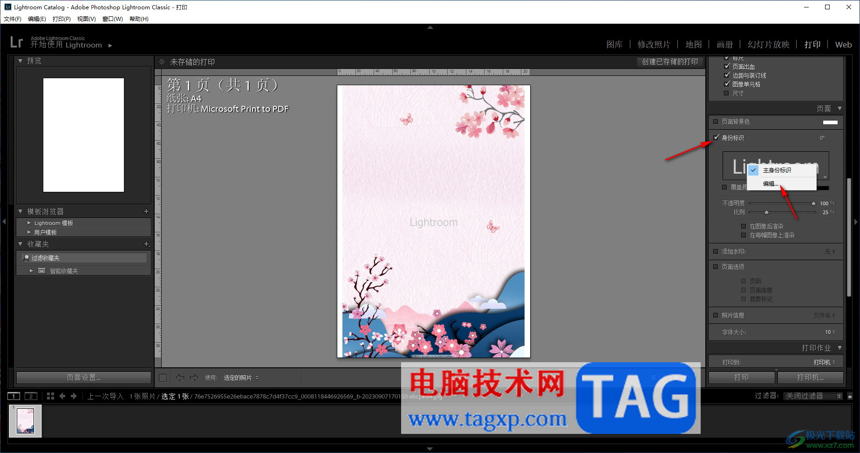Show previous page with toolbar left arrow

[x=180, y=378]
